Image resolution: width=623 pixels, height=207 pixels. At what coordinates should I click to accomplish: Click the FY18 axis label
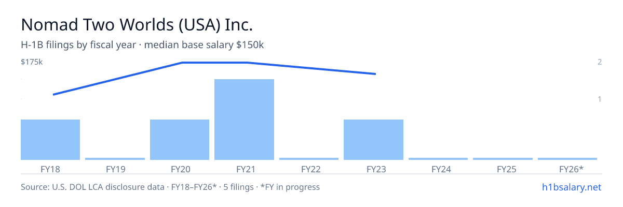click(50, 169)
